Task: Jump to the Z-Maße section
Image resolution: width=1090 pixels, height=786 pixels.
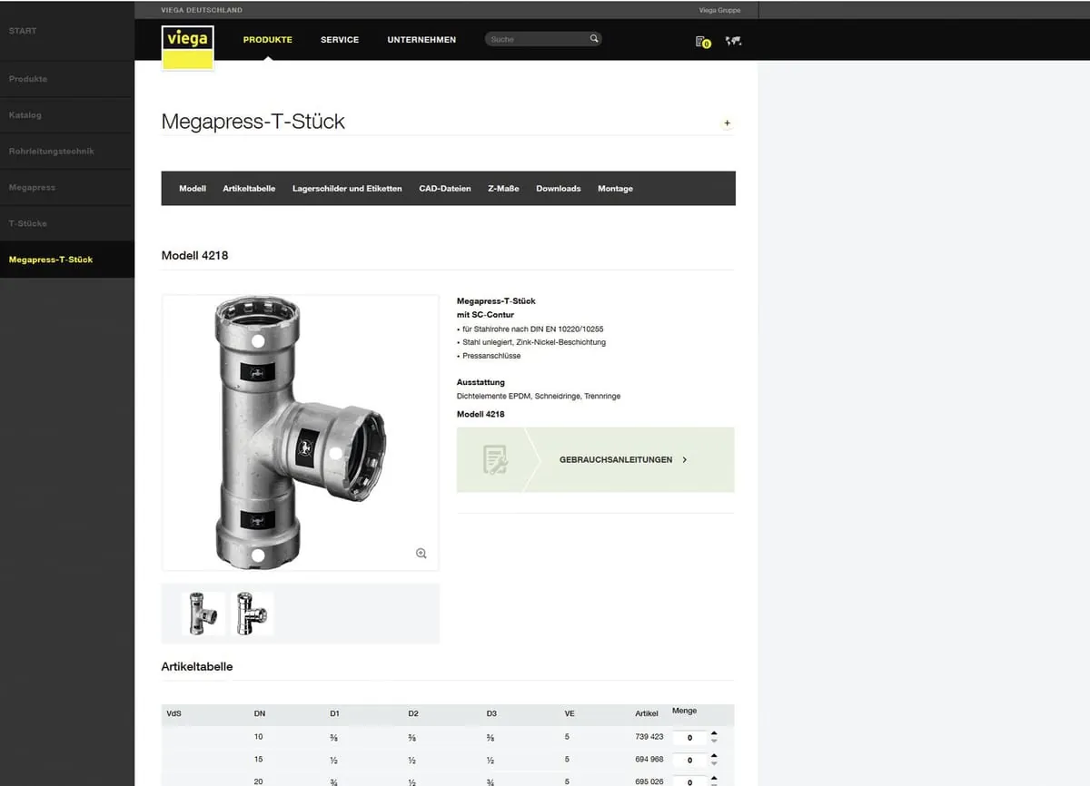Action: click(503, 189)
